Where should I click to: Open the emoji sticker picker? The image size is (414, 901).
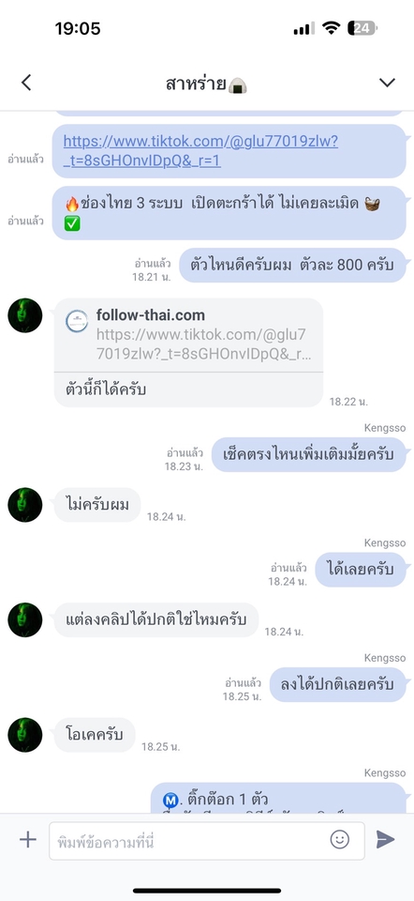[339, 839]
